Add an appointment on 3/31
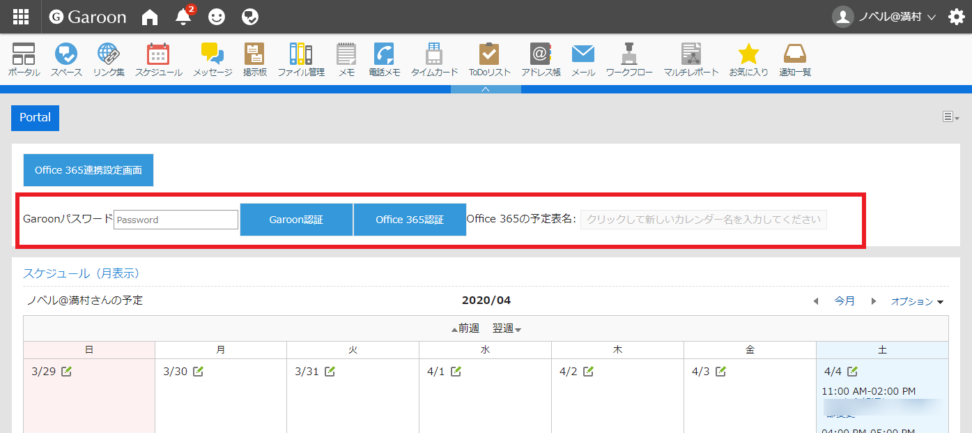The width and height of the screenshot is (972, 433). coord(330,372)
